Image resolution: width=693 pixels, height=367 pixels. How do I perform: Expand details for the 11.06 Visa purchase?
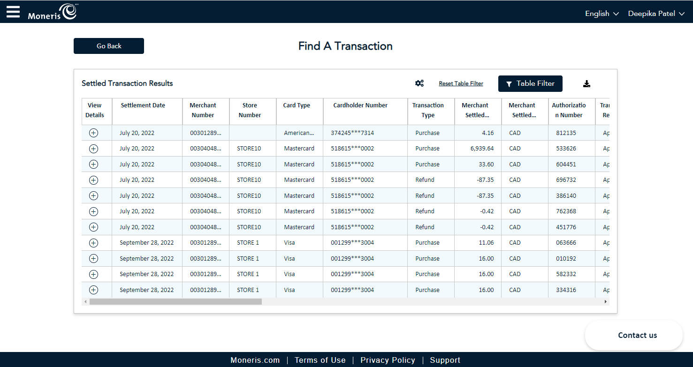coord(93,243)
